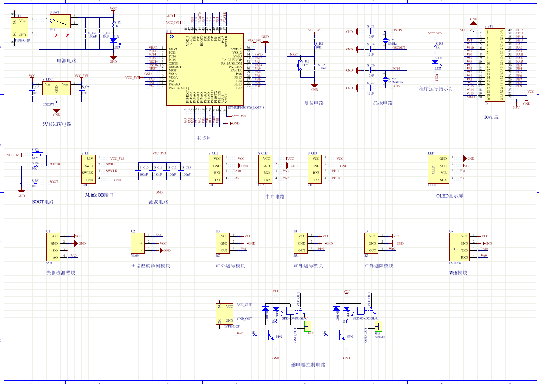This screenshot has width=539, height=384.
Task: Click the IO拓展口 label
Action: click(x=494, y=117)
